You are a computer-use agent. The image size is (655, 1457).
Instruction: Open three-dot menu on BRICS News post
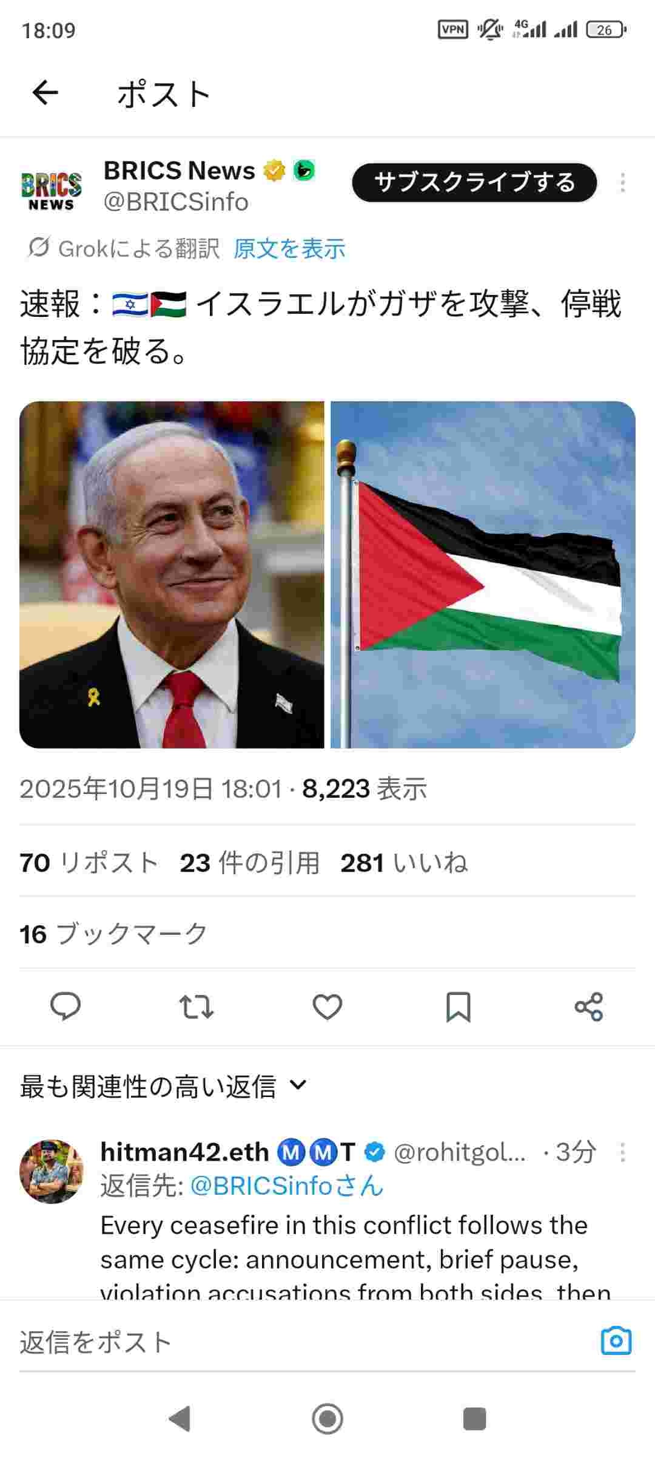click(622, 183)
